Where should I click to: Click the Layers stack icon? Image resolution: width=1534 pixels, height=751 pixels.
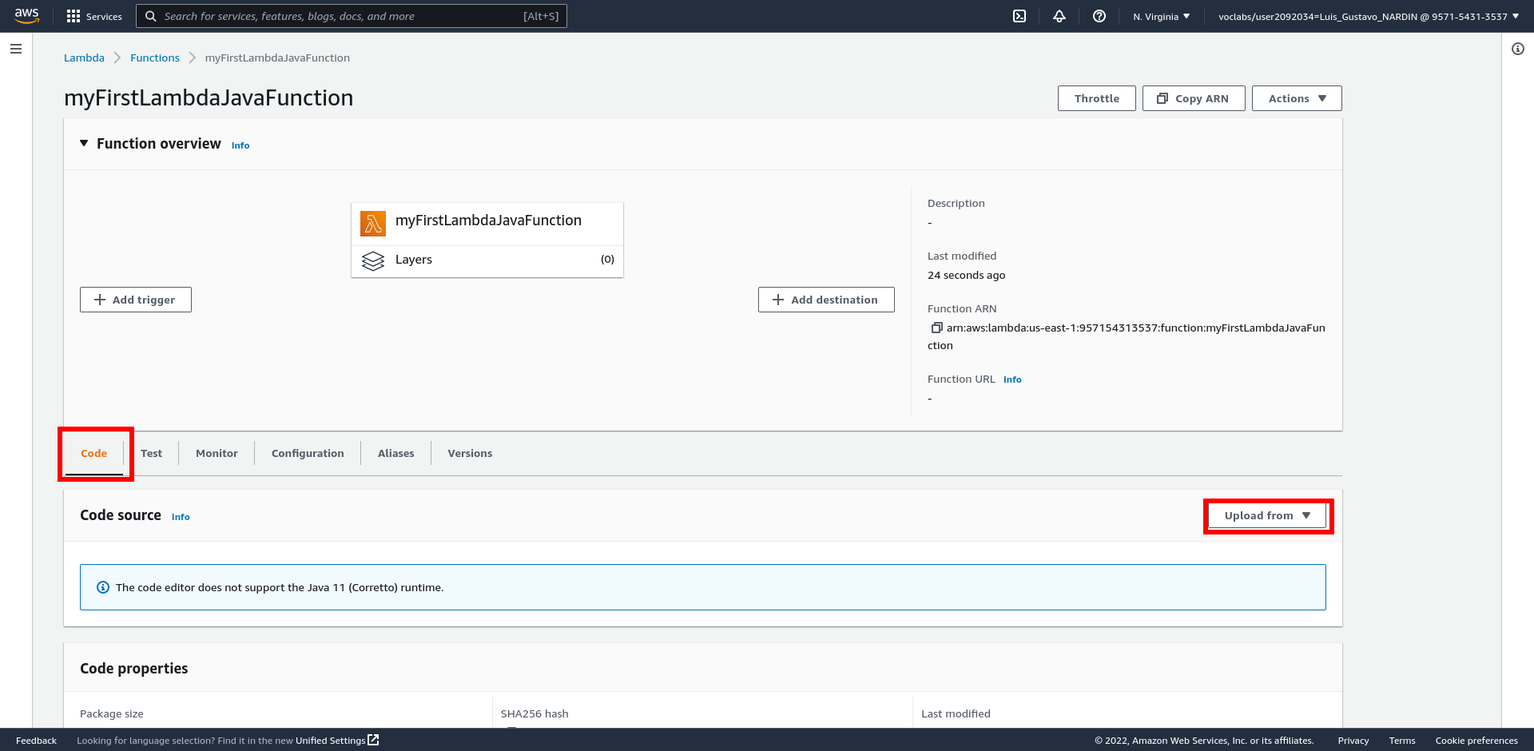pos(373,260)
